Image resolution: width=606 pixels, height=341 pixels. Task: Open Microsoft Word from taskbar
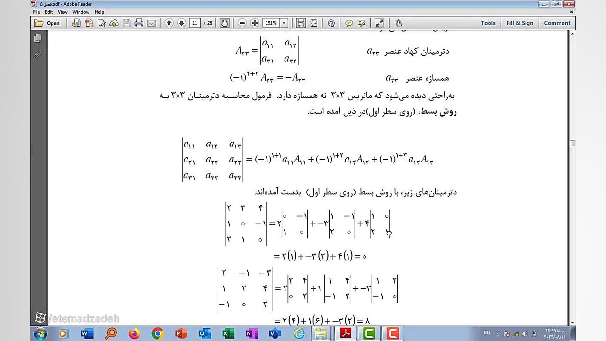87,333
